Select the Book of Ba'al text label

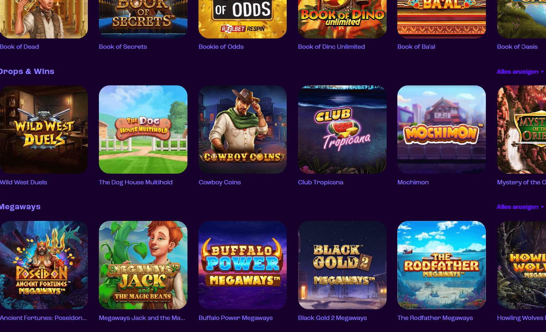click(x=416, y=47)
